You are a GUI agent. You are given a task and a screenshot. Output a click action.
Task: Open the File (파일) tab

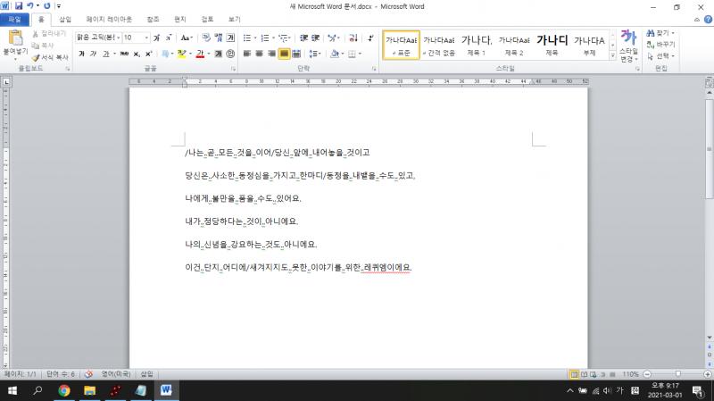point(14,19)
